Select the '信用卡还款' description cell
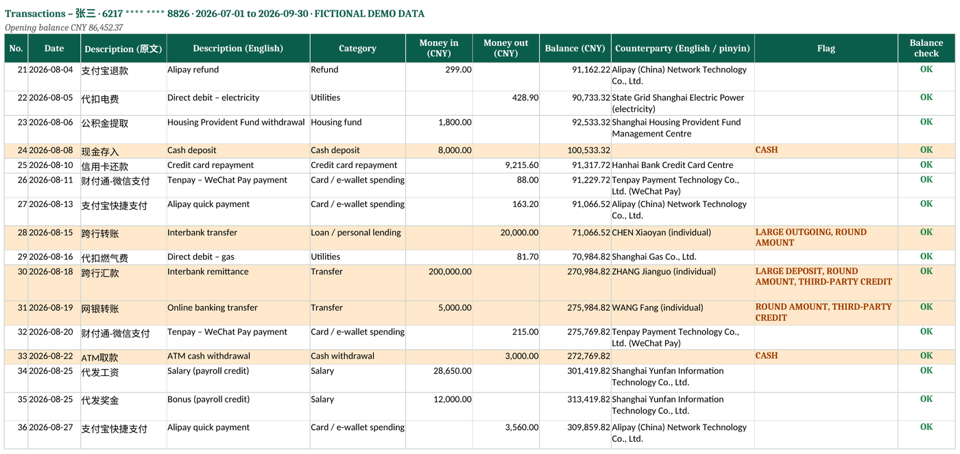 (123, 165)
